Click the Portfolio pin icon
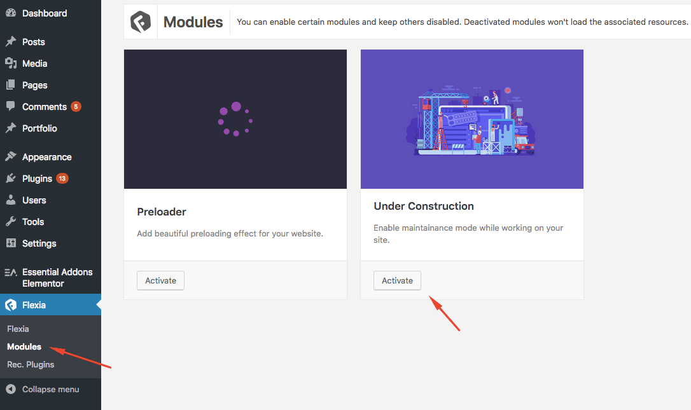691x410 pixels. point(11,128)
